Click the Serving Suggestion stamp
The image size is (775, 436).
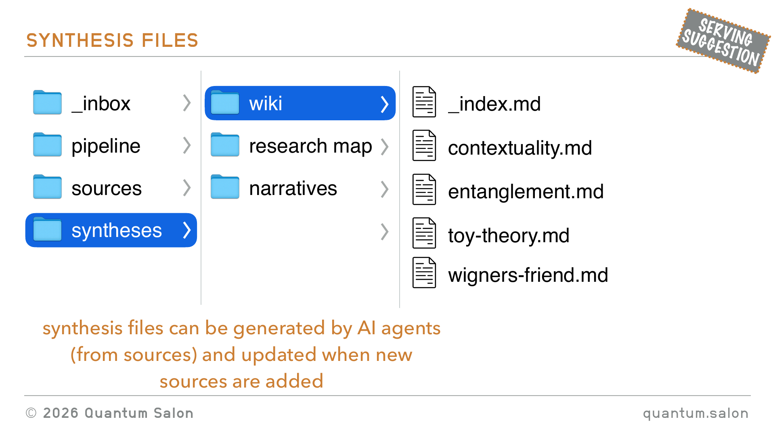tap(723, 41)
